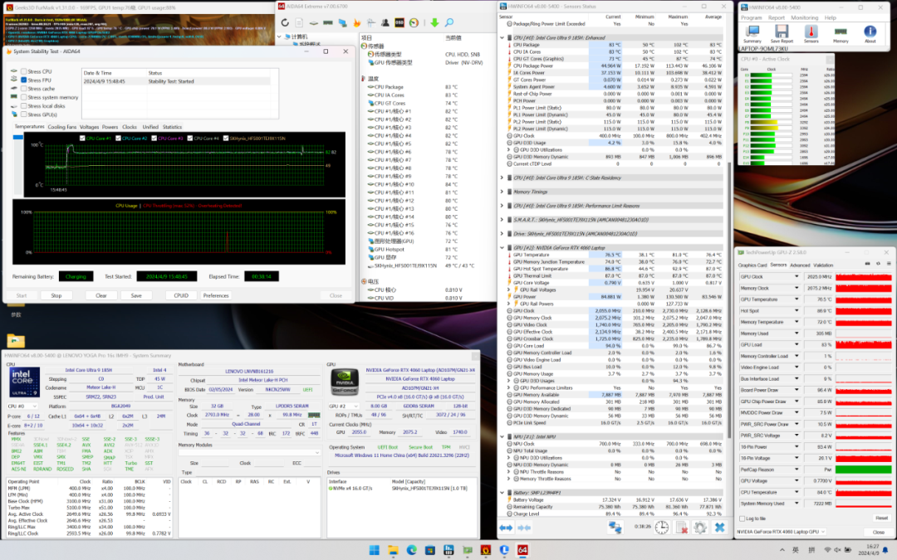897x560 pixels.
Task: Open the Sensors thermometer icon in HWiNFO64
Action: 811,34
